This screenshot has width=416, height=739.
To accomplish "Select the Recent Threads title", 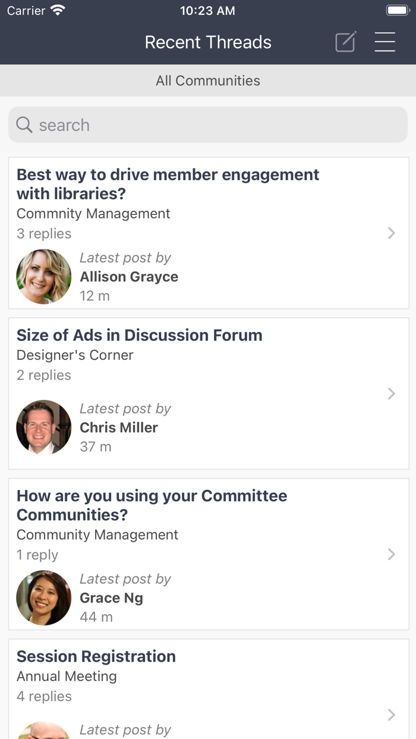I will (x=208, y=42).
